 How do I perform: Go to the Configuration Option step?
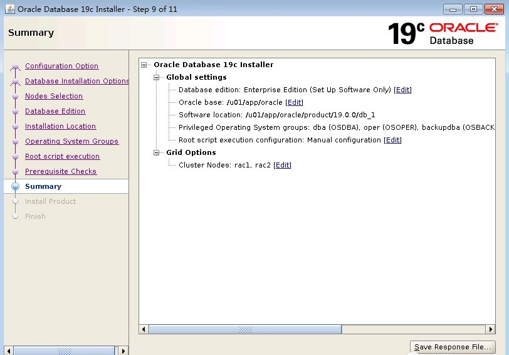click(61, 66)
